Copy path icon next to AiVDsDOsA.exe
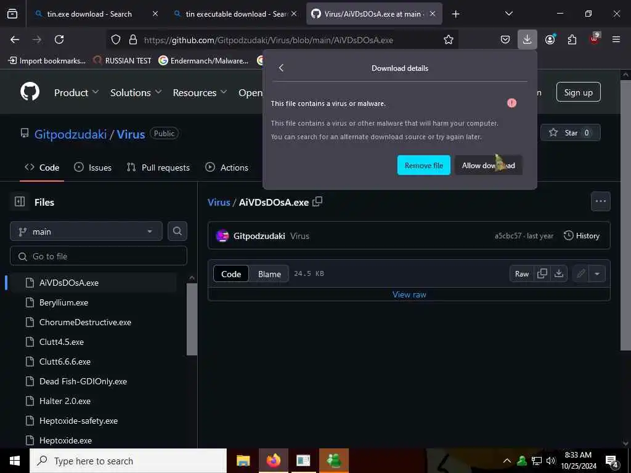This screenshot has height=473, width=631. (317, 201)
